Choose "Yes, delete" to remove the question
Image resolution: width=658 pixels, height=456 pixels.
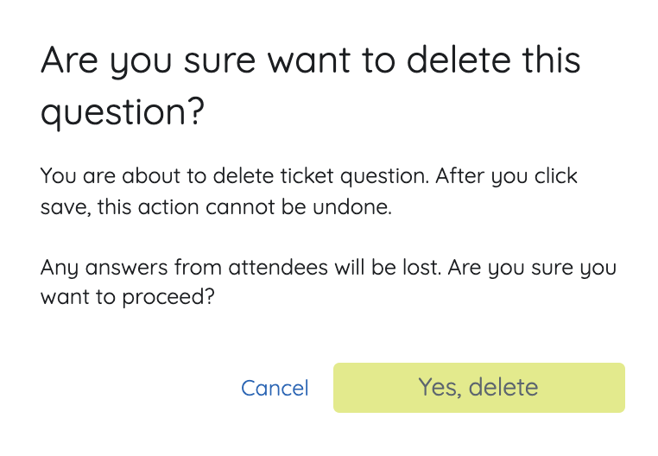[478, 387]
